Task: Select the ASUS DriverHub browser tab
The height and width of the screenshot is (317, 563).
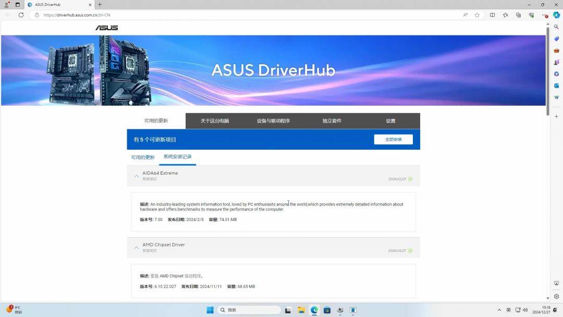Action: (x=59, y=5)
